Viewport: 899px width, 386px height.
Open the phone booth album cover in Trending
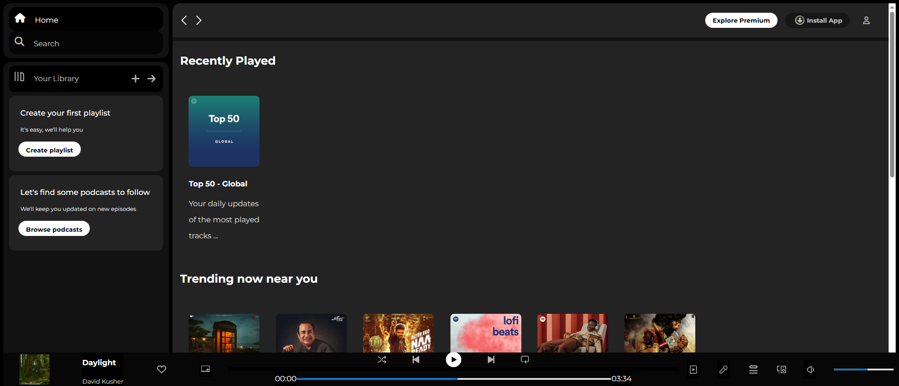(x=224, y=333)
